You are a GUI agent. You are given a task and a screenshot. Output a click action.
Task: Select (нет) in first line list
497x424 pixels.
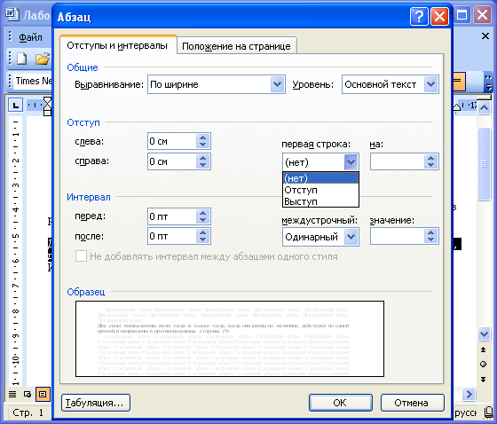320,178
